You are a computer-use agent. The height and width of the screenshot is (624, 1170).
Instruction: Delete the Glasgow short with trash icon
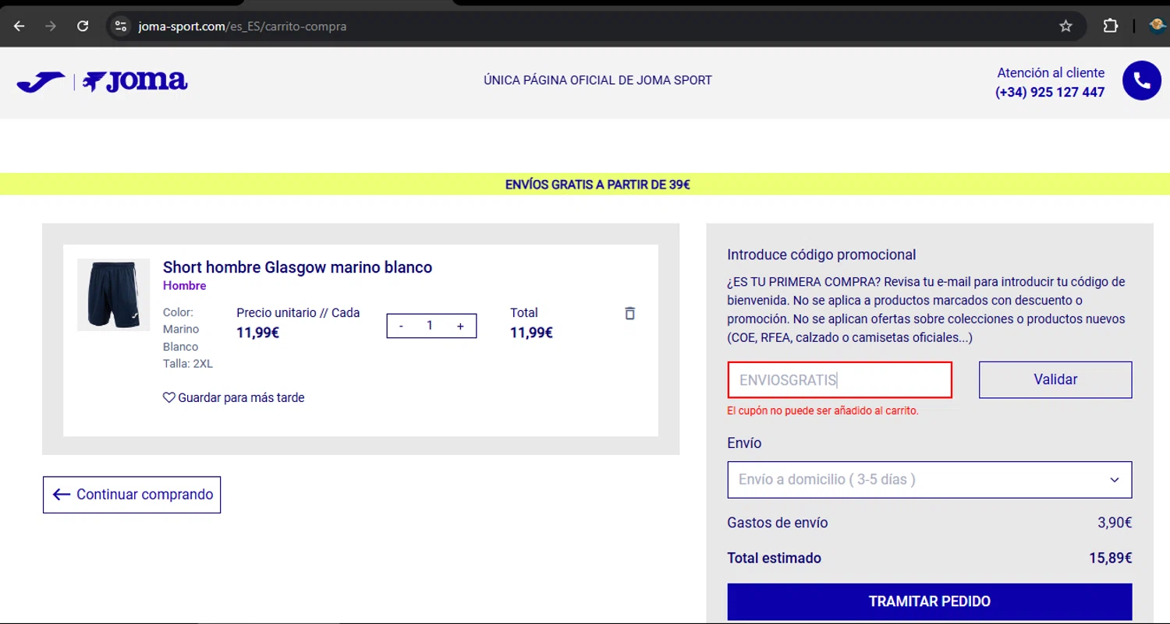(x=630, y=313)
